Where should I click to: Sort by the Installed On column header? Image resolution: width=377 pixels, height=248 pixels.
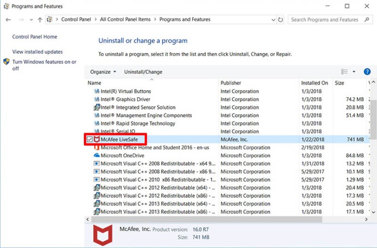[x=314, y=83]
